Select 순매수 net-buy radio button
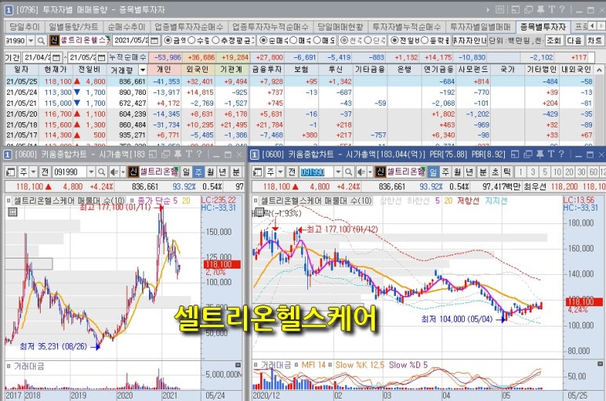606x401 pixels. [263, 40]
